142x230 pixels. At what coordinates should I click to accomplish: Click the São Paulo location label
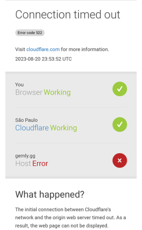tap(26, 120)
